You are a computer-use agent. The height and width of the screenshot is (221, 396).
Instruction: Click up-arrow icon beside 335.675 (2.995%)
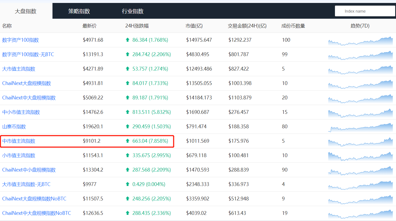pyautogui.click(x=127, y=155)
